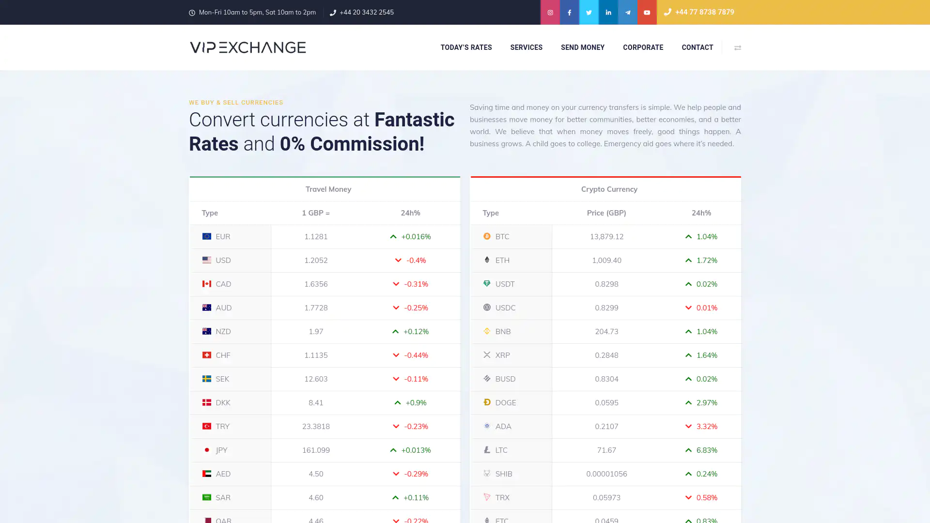The width and height of the screenshot is (930, 523).
Task: Call the yellow +44 77 8738 7879 button
Action: [699, 12]
